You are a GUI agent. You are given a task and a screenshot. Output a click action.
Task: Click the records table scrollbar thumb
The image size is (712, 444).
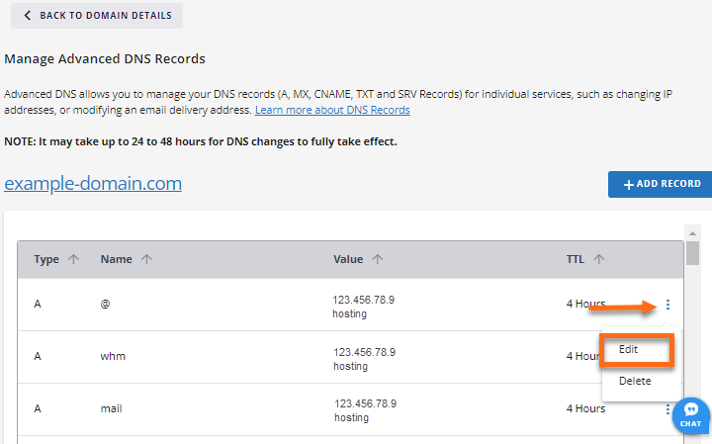(692, 252)
